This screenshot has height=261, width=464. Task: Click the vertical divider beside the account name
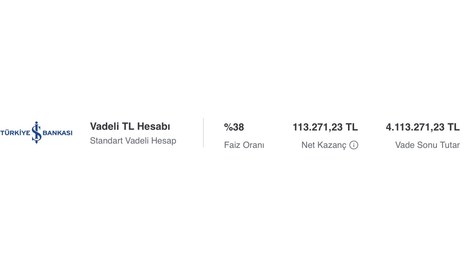point(203,133)
